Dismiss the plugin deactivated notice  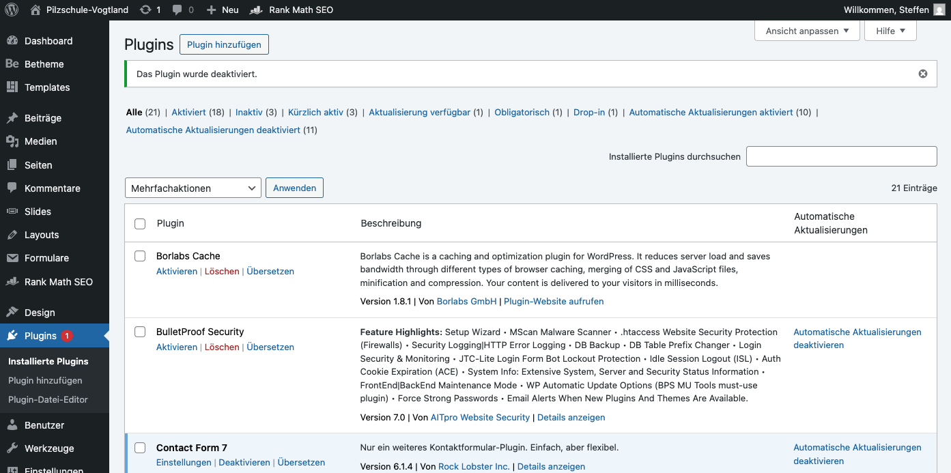point(923,74)
